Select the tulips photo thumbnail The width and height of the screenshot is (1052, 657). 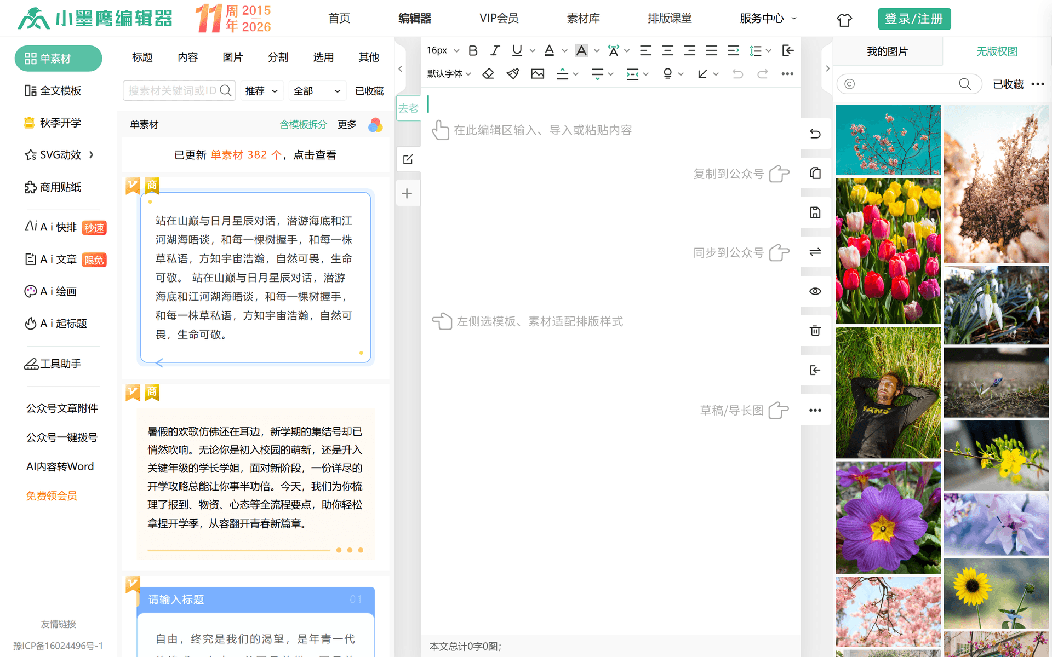point(888,251)
